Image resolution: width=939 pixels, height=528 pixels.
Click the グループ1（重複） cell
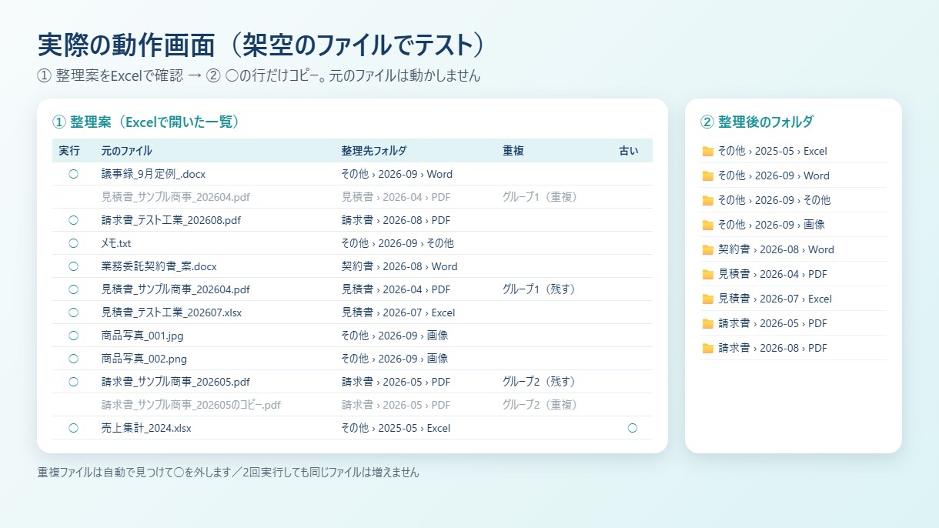[x=540, y=197]
